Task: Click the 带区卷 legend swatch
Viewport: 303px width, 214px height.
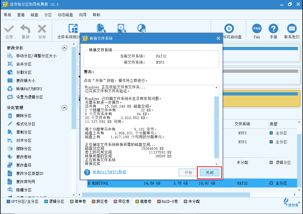Action: 115,201
